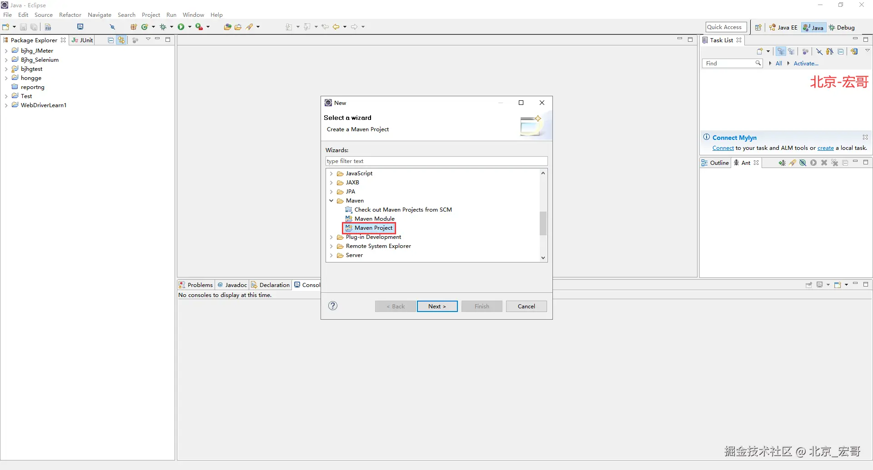Screen dimensions: 873x470
Task: Toggle Focus on Workweek in Task List
Action: 805,51
